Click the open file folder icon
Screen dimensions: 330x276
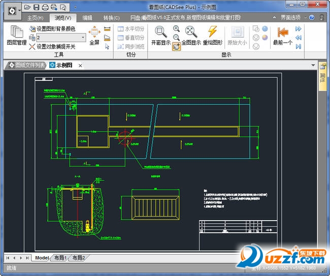[x=27, y=8]
